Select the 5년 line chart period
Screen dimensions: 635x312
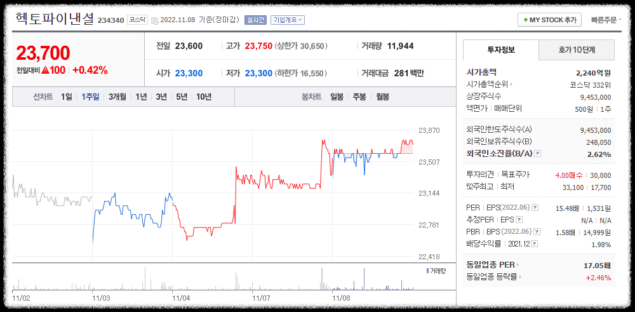tap(182, 97)
